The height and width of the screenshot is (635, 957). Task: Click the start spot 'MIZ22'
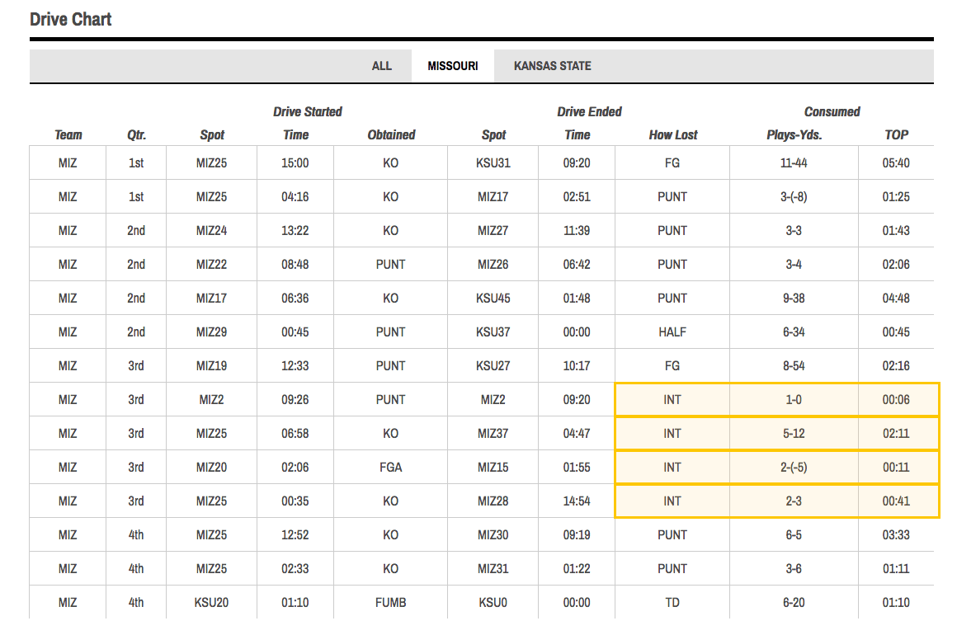[x=212, y=264]
